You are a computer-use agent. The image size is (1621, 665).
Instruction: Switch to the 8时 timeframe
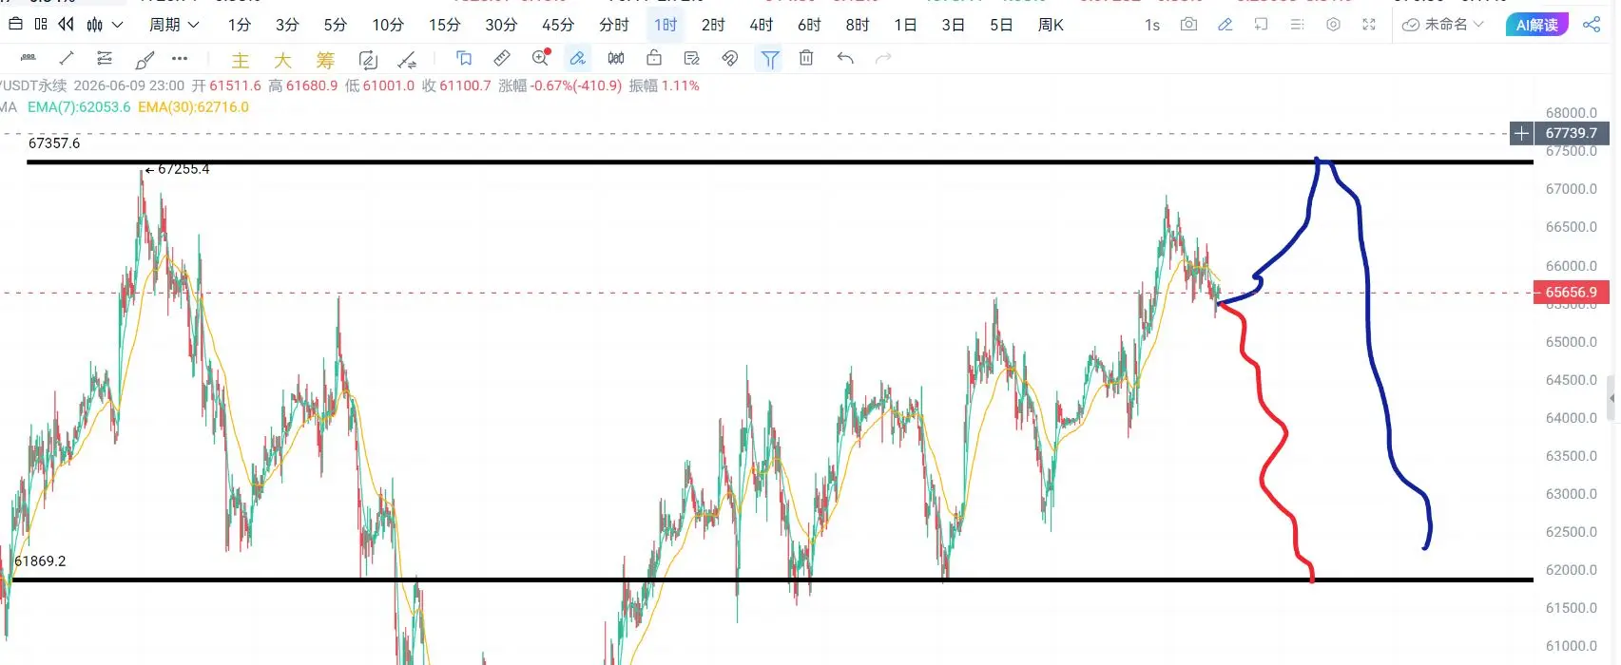coord(858,25)
